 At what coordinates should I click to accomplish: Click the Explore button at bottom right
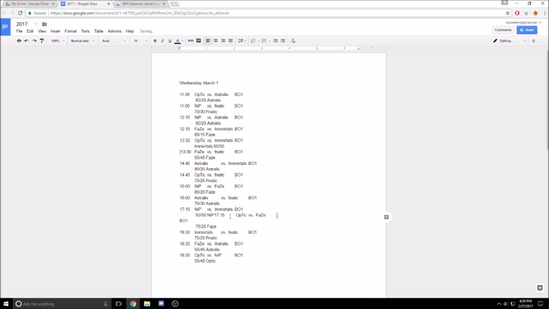pyautogui.click(x=540, y=288)
